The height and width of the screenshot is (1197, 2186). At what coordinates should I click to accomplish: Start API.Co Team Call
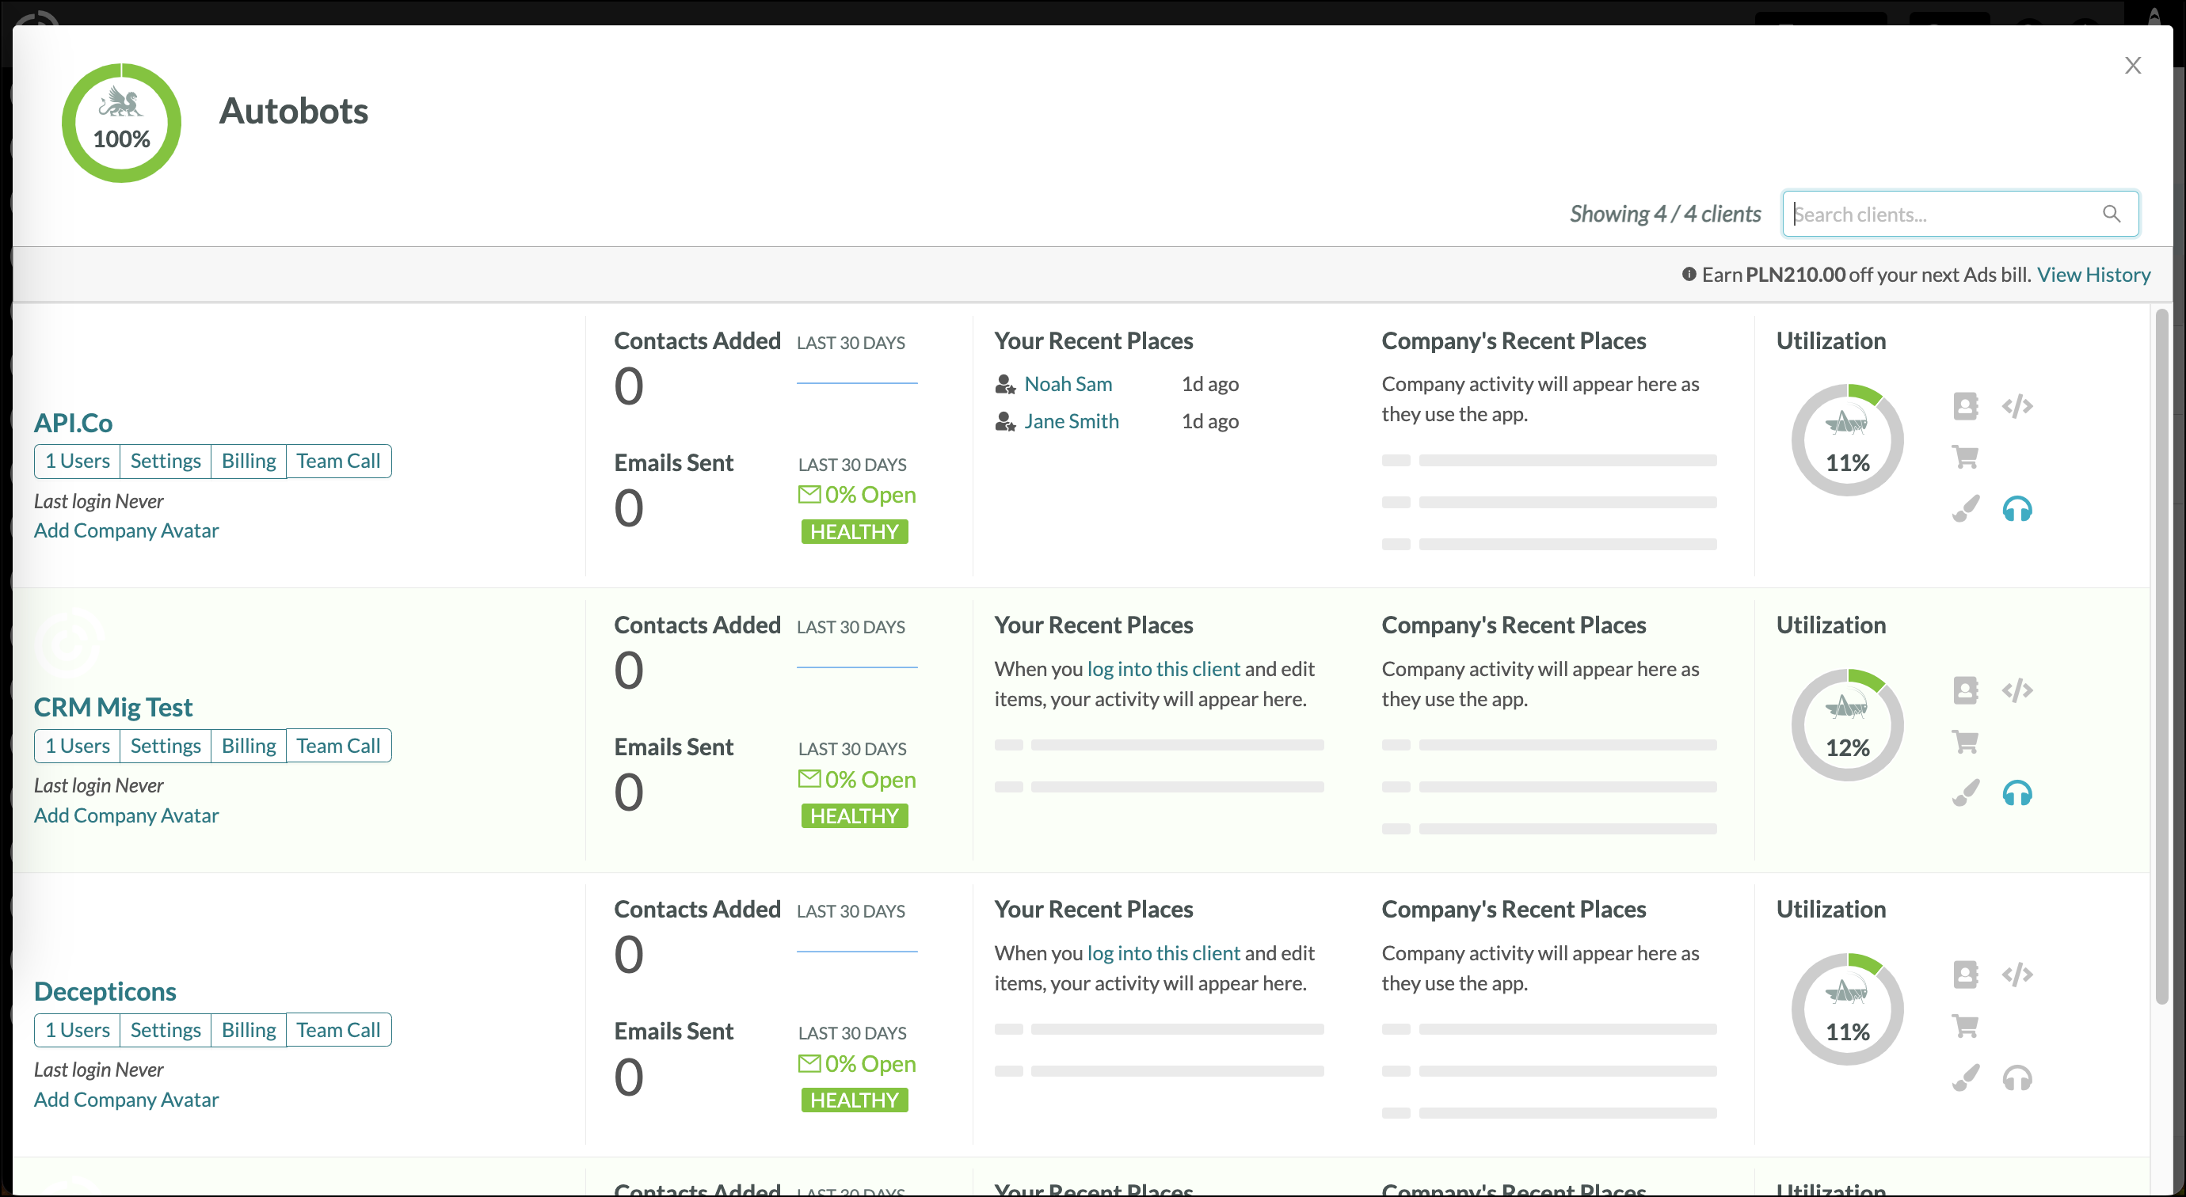pos(339,461)
